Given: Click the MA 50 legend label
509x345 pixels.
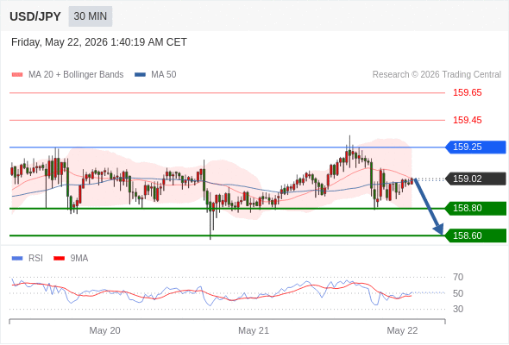Looking at the screenshot, I should click(x=164, y=75).
